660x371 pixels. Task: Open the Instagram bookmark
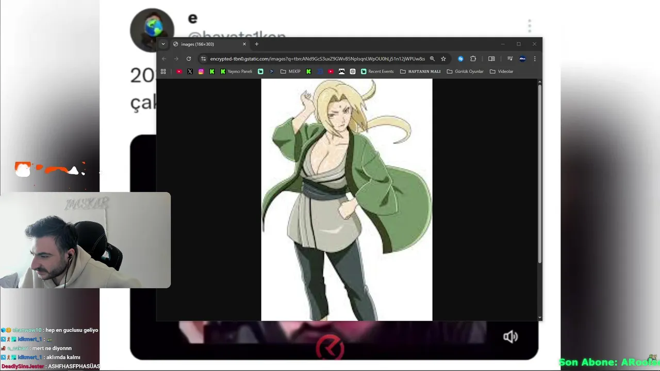(201, 72)
